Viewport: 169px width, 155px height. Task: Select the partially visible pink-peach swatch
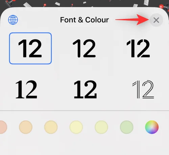3,127
